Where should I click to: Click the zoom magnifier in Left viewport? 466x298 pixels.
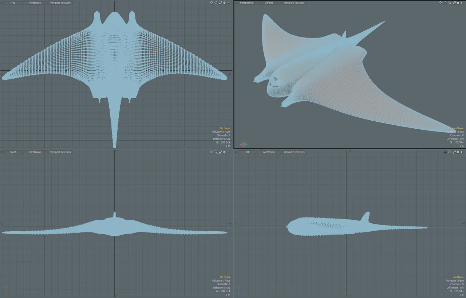(450, 152)
